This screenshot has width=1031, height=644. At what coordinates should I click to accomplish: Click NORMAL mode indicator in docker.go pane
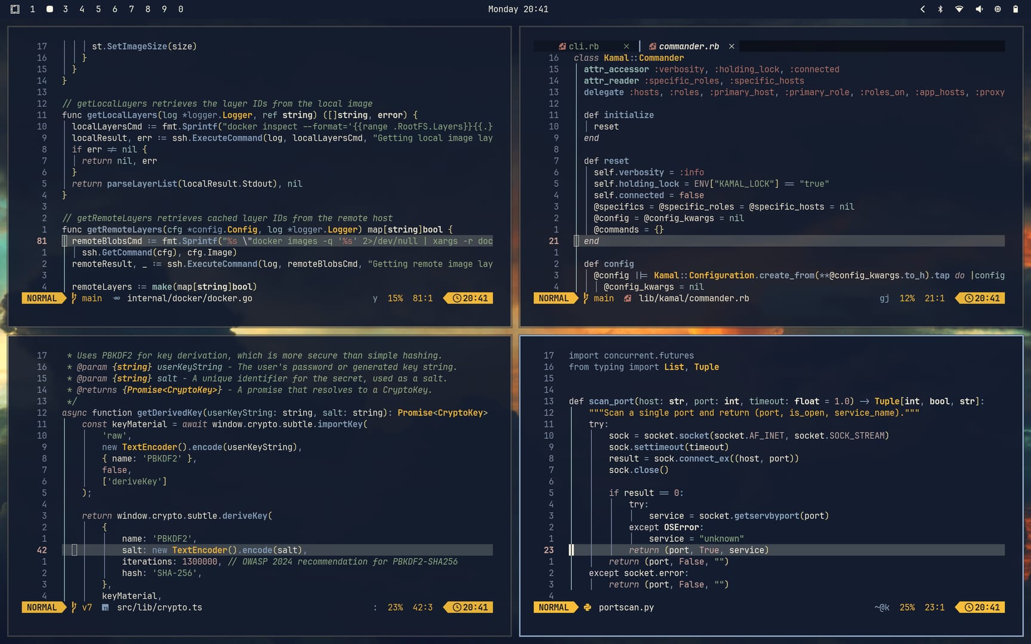[x=42, y=299]
